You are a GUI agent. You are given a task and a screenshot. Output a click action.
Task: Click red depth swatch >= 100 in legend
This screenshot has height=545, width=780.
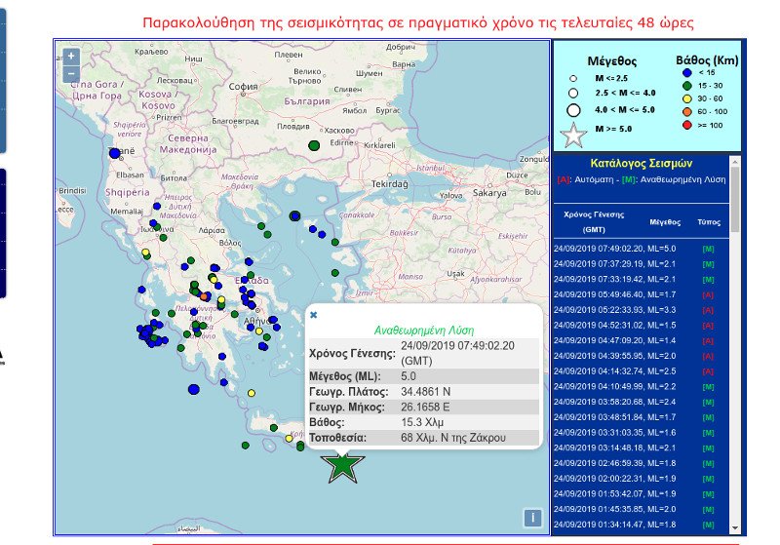(x=687, y=126)
